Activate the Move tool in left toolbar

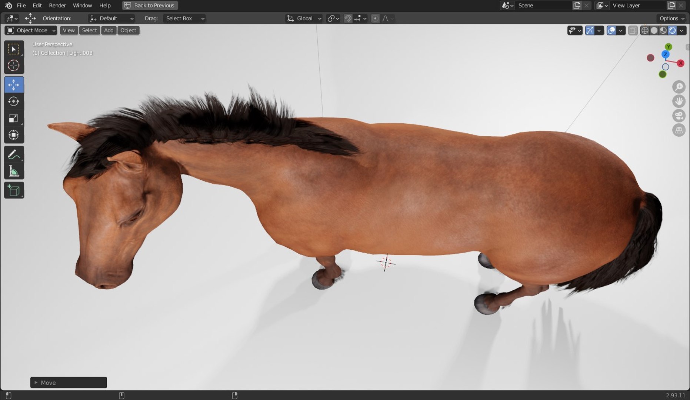(14, 85)
